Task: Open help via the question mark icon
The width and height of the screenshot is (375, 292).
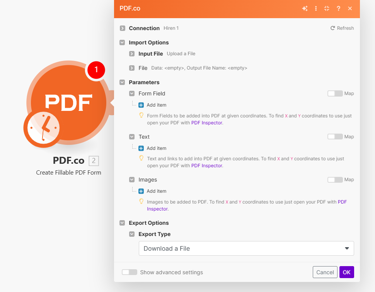Action: (338, 8)
